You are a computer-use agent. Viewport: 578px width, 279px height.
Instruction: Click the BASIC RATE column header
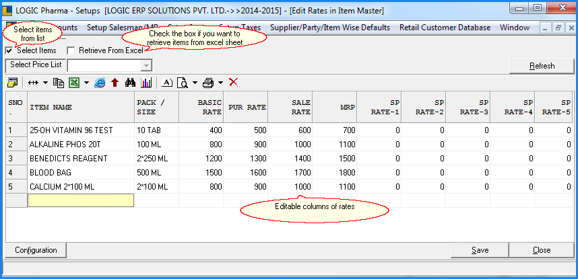[201, 107]
